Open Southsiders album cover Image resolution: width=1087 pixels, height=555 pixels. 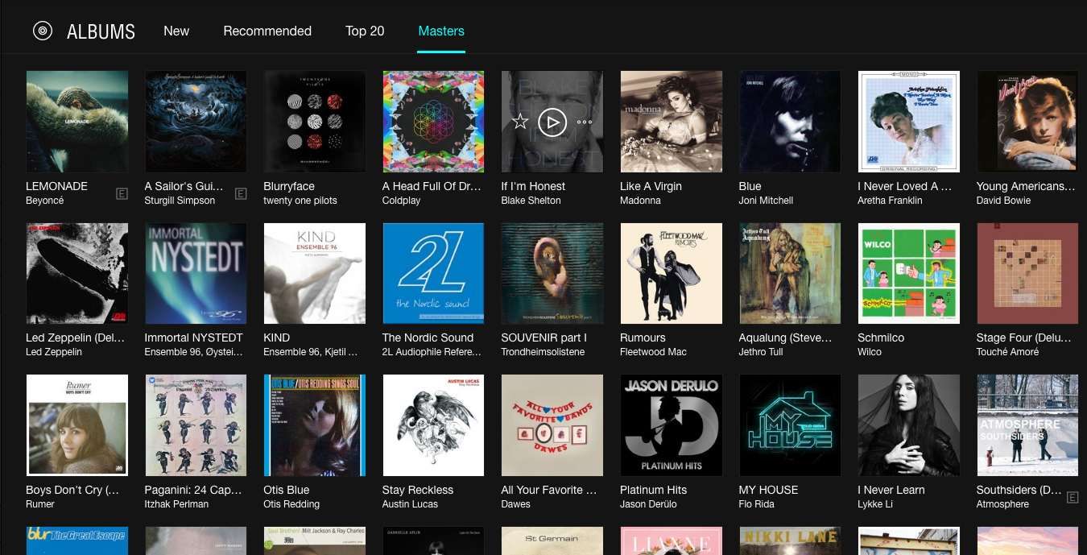1027,425
